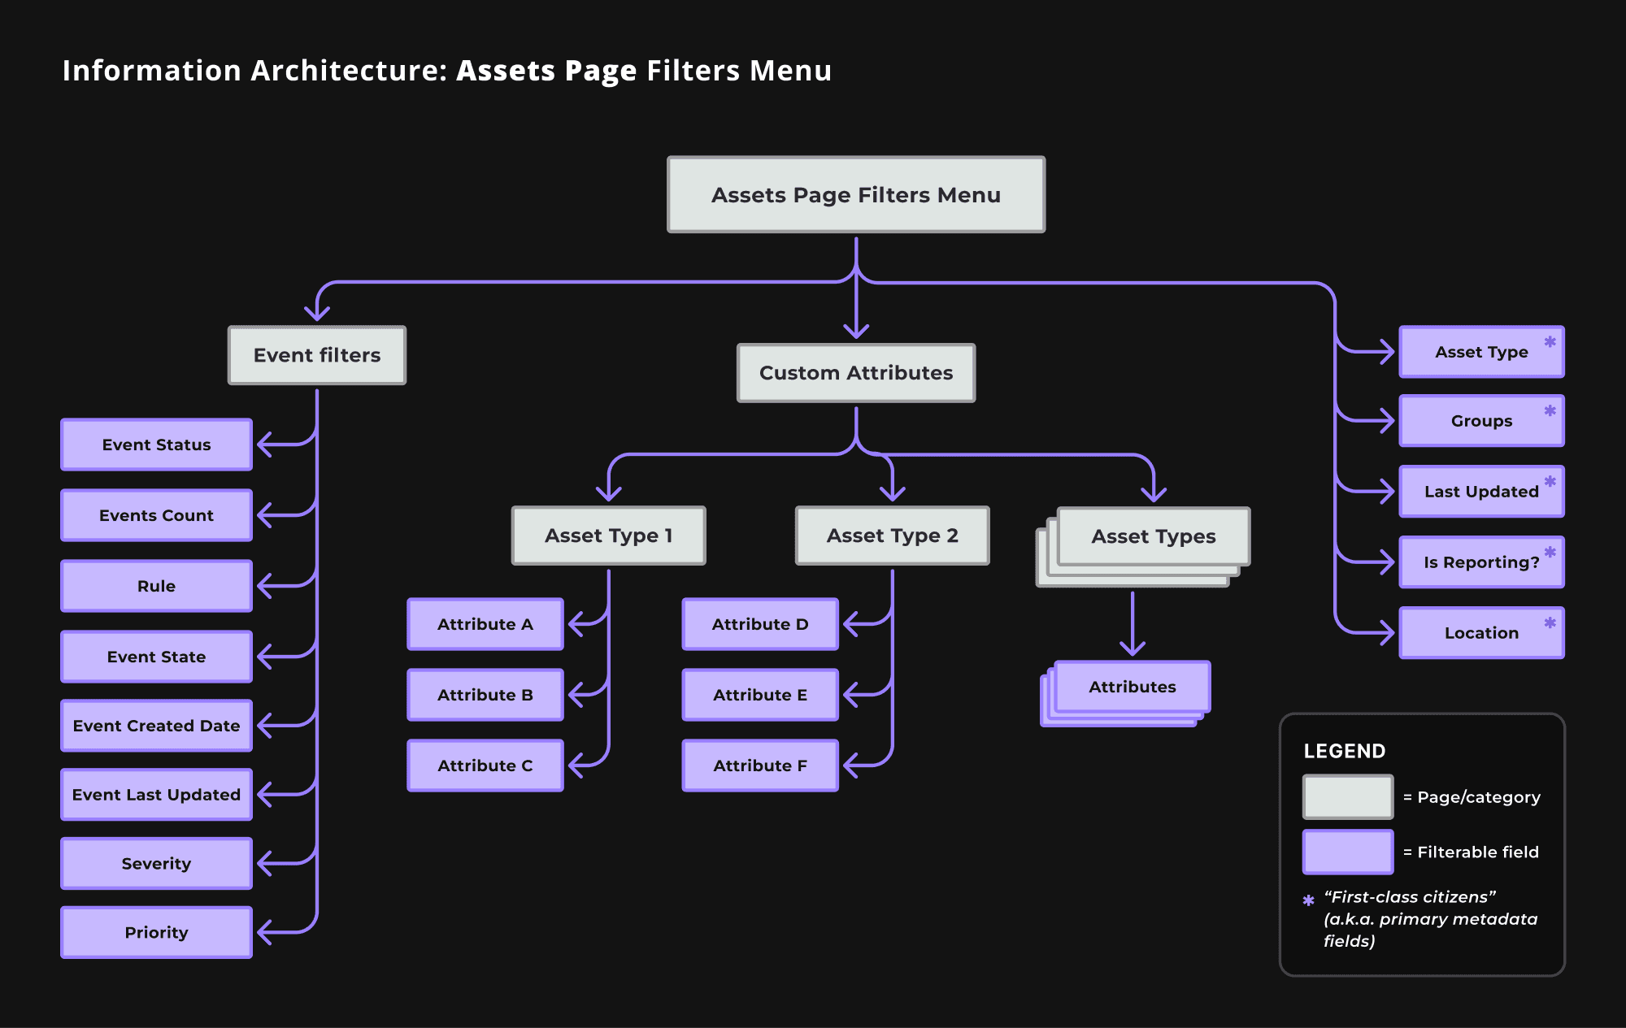Click the purple Filterable field legend swatch

coord(1347,852)
